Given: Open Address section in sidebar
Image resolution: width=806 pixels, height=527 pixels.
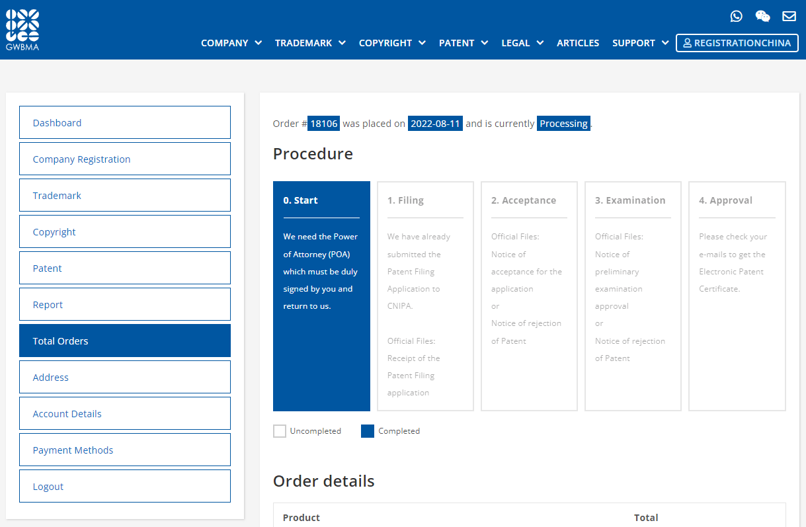Looking at the screenshot, I should tap(125, 377).
